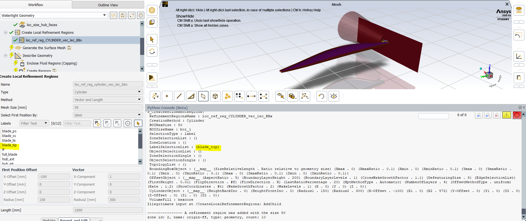
Task: Deselect all labels with list X icon
Action: click(117, 124)
